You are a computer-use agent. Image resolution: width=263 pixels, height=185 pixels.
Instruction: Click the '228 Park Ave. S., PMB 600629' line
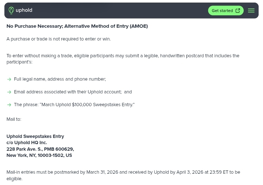tap(40, 149)
